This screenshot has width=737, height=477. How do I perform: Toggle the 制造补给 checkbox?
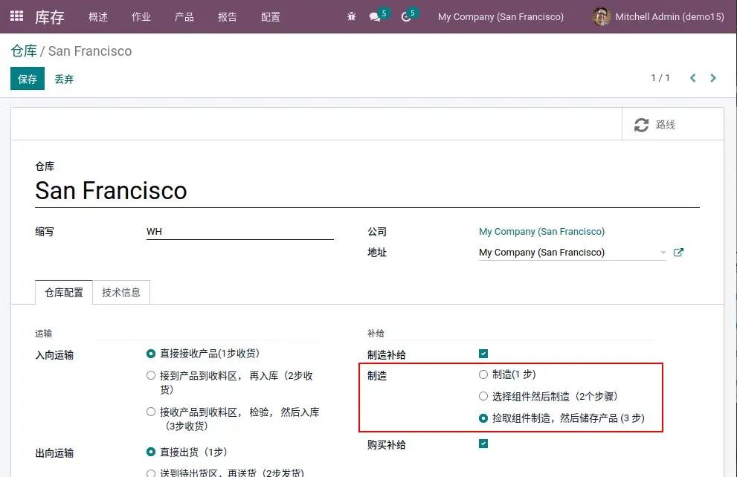pyautogui.click(x=483, y=354)
